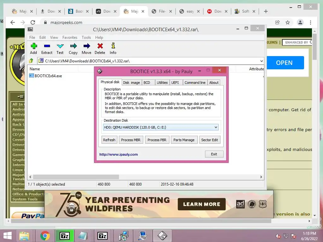The image size is (323, 242).
Task: Click the browser page vertical scrollbar
Action: point(314,47)
